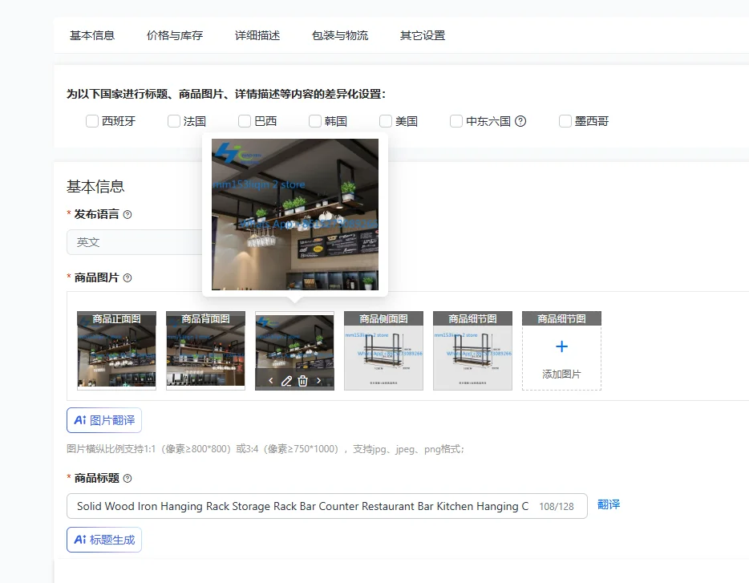
Task: Select the 商品背面图 thumbnail
Action: (x=205, y=350)
